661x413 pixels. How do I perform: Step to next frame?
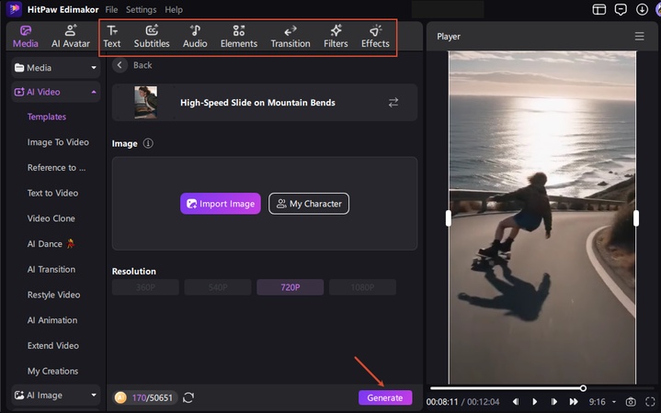point(554,402)
